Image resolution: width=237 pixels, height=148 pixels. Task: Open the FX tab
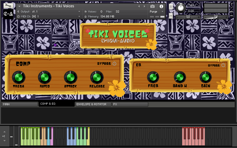tap(130, 104)
